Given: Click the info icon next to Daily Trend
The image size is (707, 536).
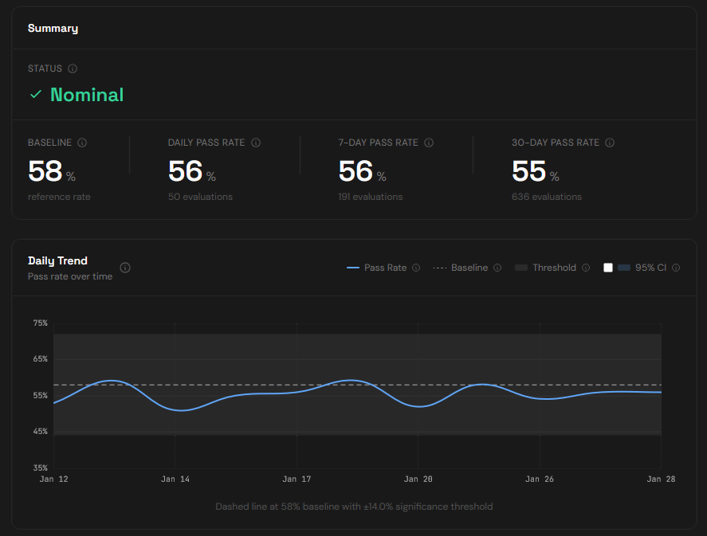Looking at the screenshot, I should tap(125, 268).
